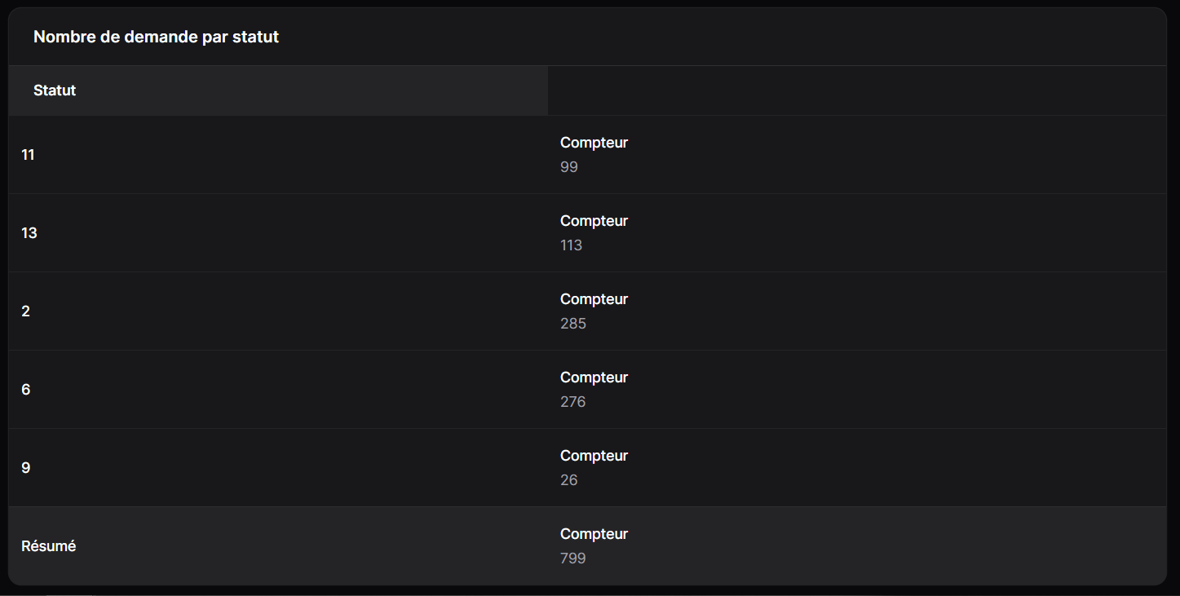The height and width of the screenshot is (596, 1180).
Task: Click the Compteur value 26
Action: click(x=569, y=480)
